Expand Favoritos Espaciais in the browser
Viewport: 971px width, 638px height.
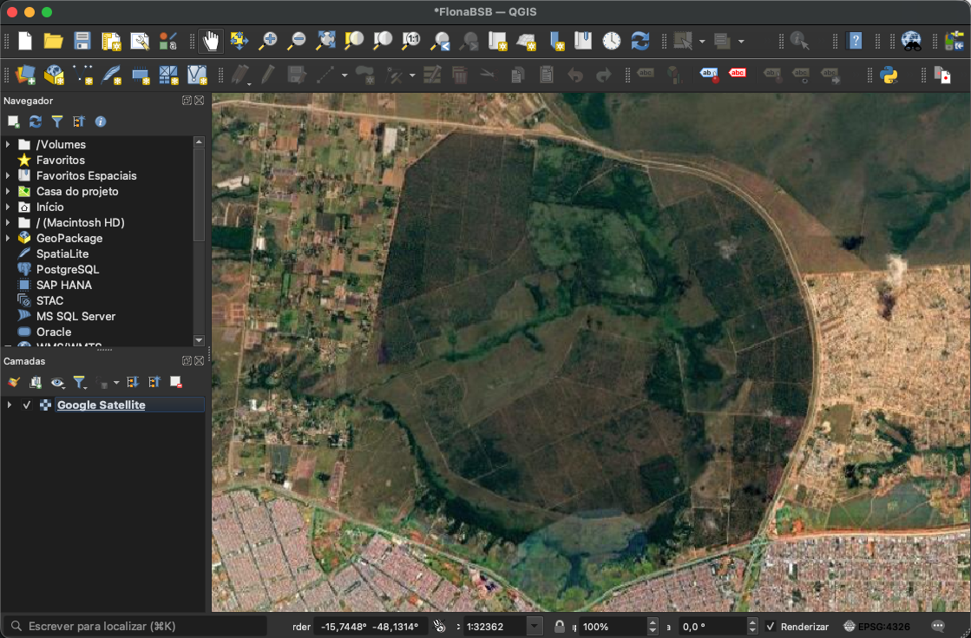8,175
